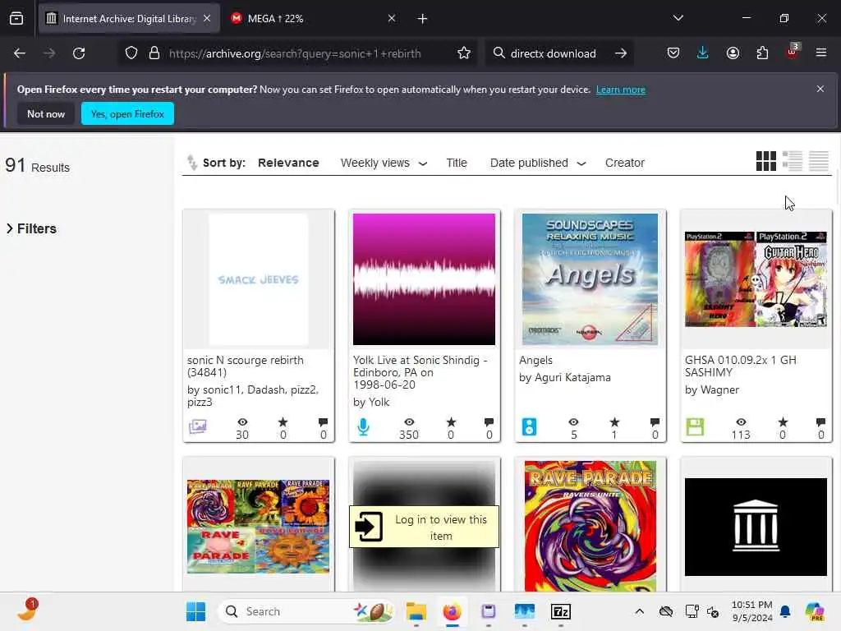Switch to compact list view
The height and width of the screenshot is (631, 841).
coord(819,161)
